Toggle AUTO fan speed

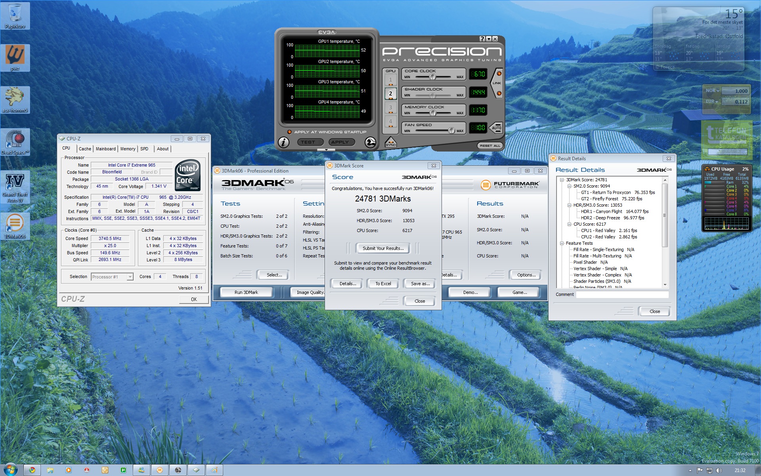[496, 128]
